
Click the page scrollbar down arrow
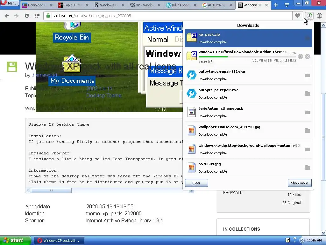tap(323, 233)
